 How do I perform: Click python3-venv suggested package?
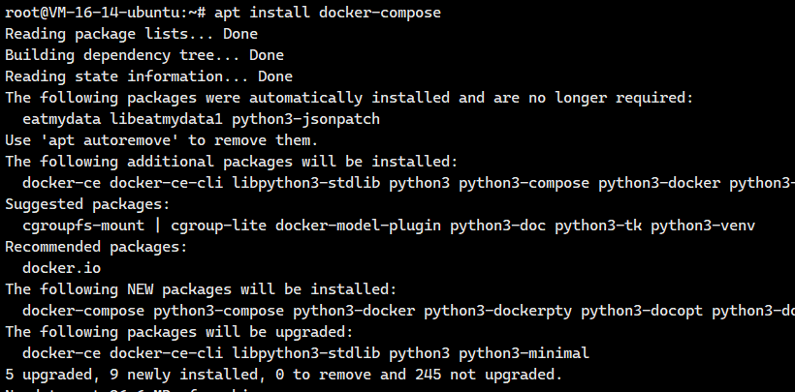point(703,226)
